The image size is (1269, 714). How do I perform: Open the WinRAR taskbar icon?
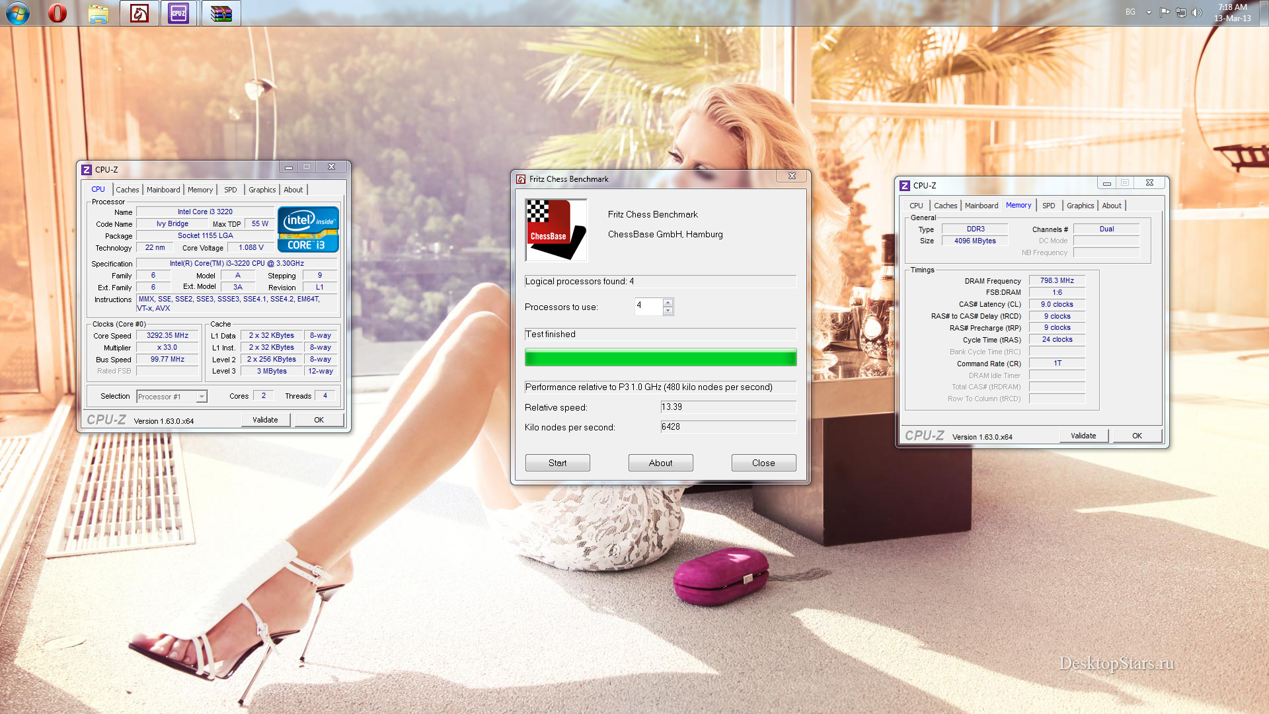tap(221, 13)
